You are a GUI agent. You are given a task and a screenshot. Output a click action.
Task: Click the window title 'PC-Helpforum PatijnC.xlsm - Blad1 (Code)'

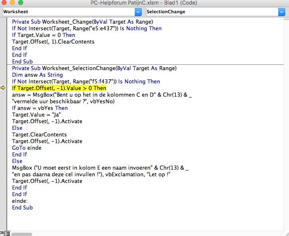coord(144,3)
